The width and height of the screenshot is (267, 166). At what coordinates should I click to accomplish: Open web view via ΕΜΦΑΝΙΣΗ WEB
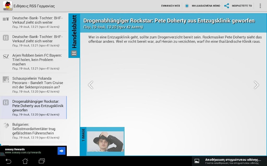pos(171,6)
